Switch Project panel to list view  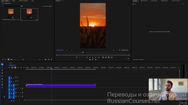point(6,60)
